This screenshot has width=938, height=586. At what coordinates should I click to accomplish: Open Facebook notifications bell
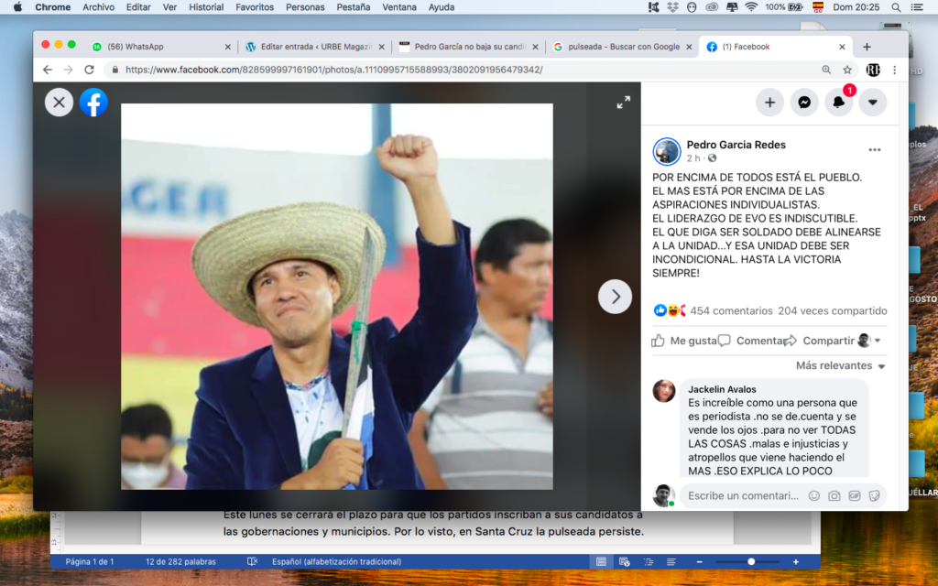click(x=838, y=103)
